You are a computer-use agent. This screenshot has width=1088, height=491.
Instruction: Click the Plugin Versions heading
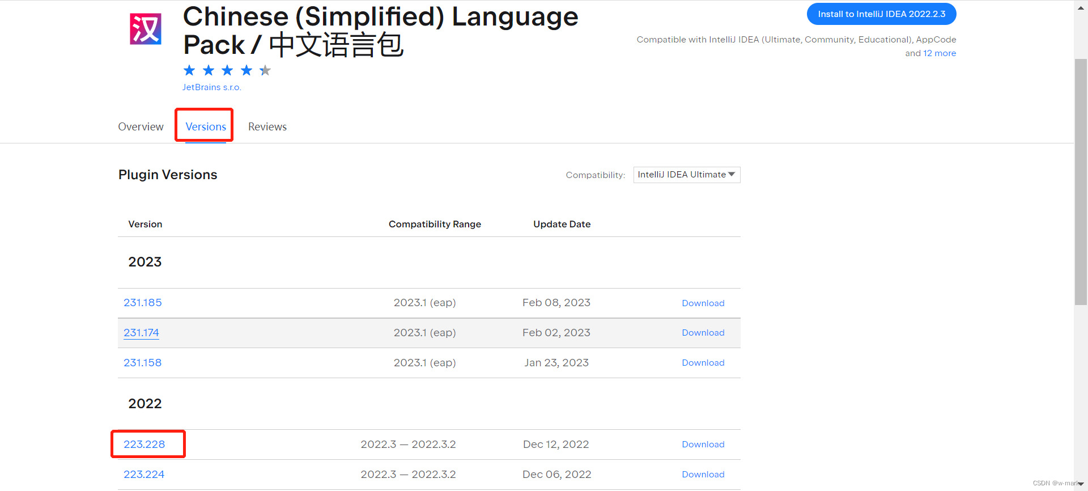(168, 175)
